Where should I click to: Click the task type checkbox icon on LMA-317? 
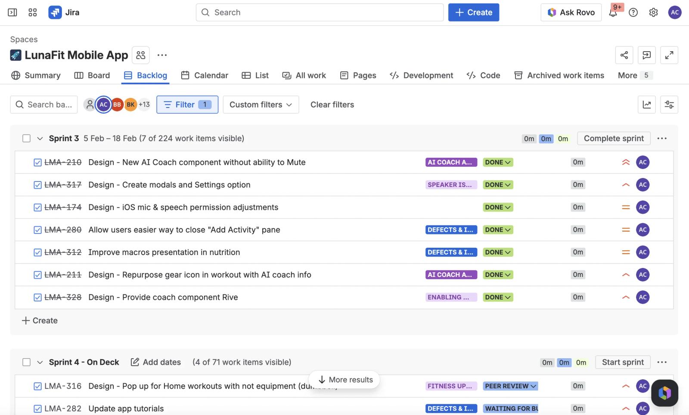tap(37, 185)
